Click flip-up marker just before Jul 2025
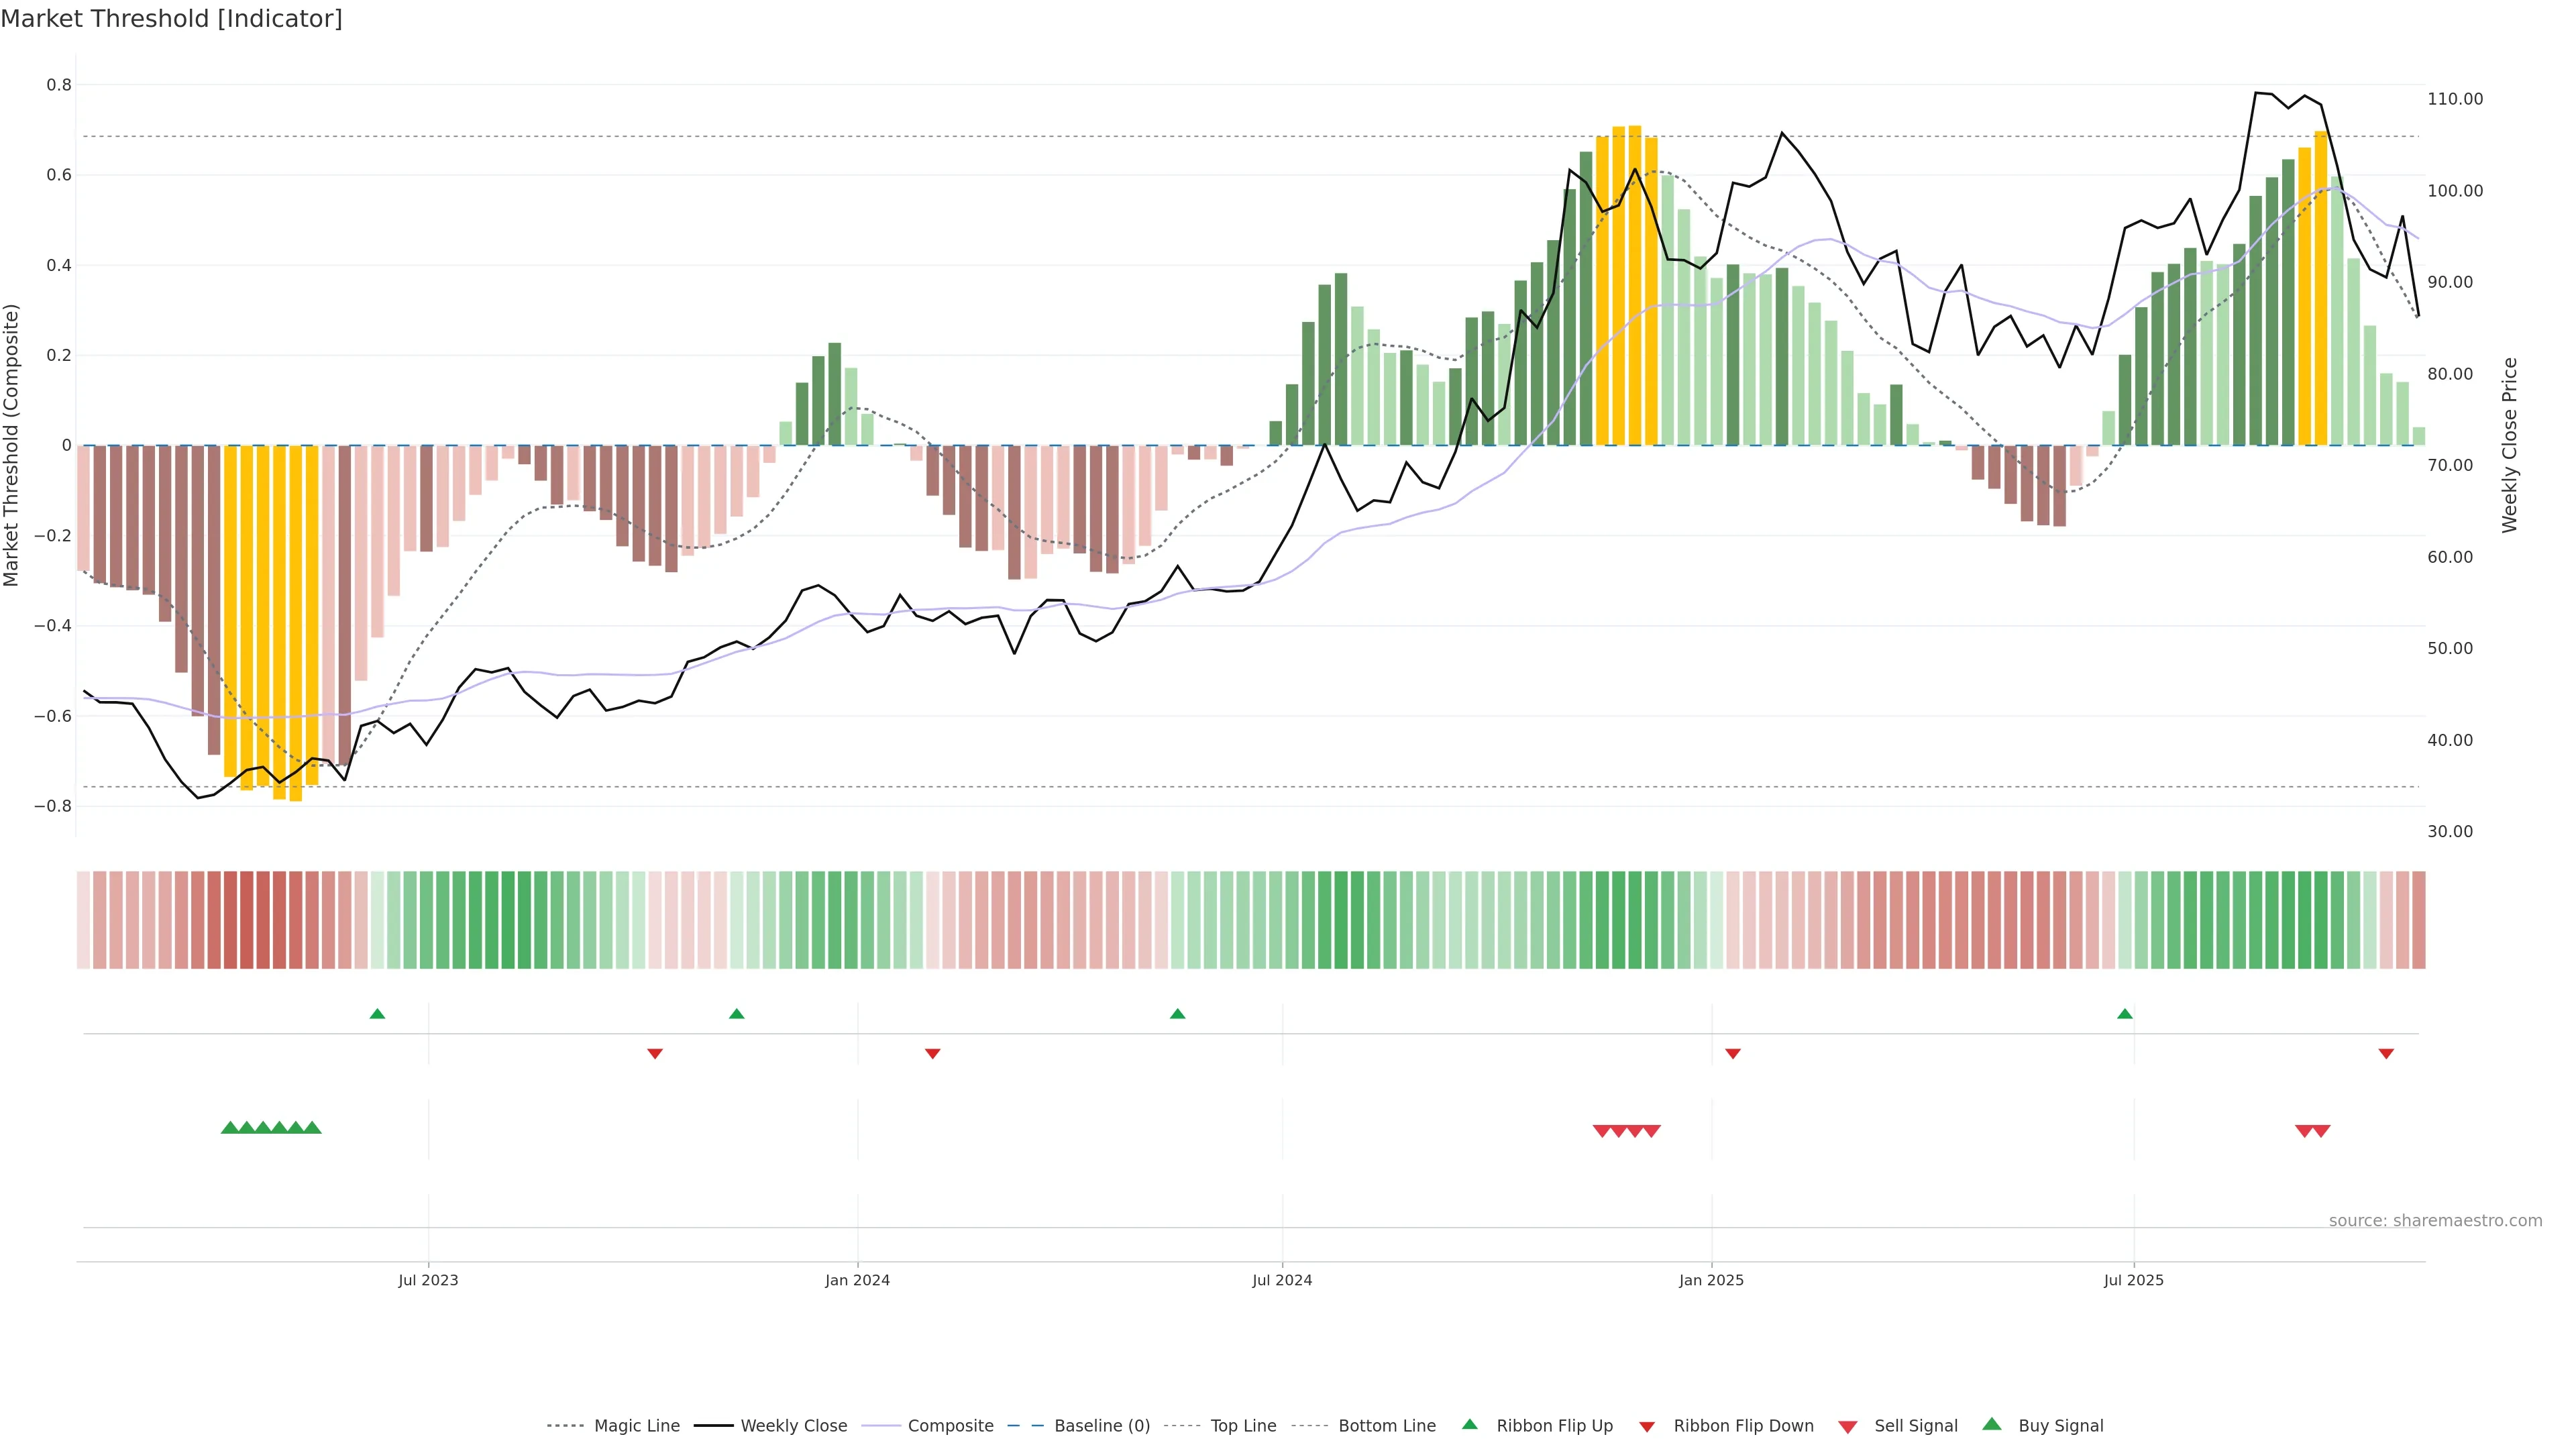This screenshot has width=2576, height=1449. (x=2125, y=1014)
